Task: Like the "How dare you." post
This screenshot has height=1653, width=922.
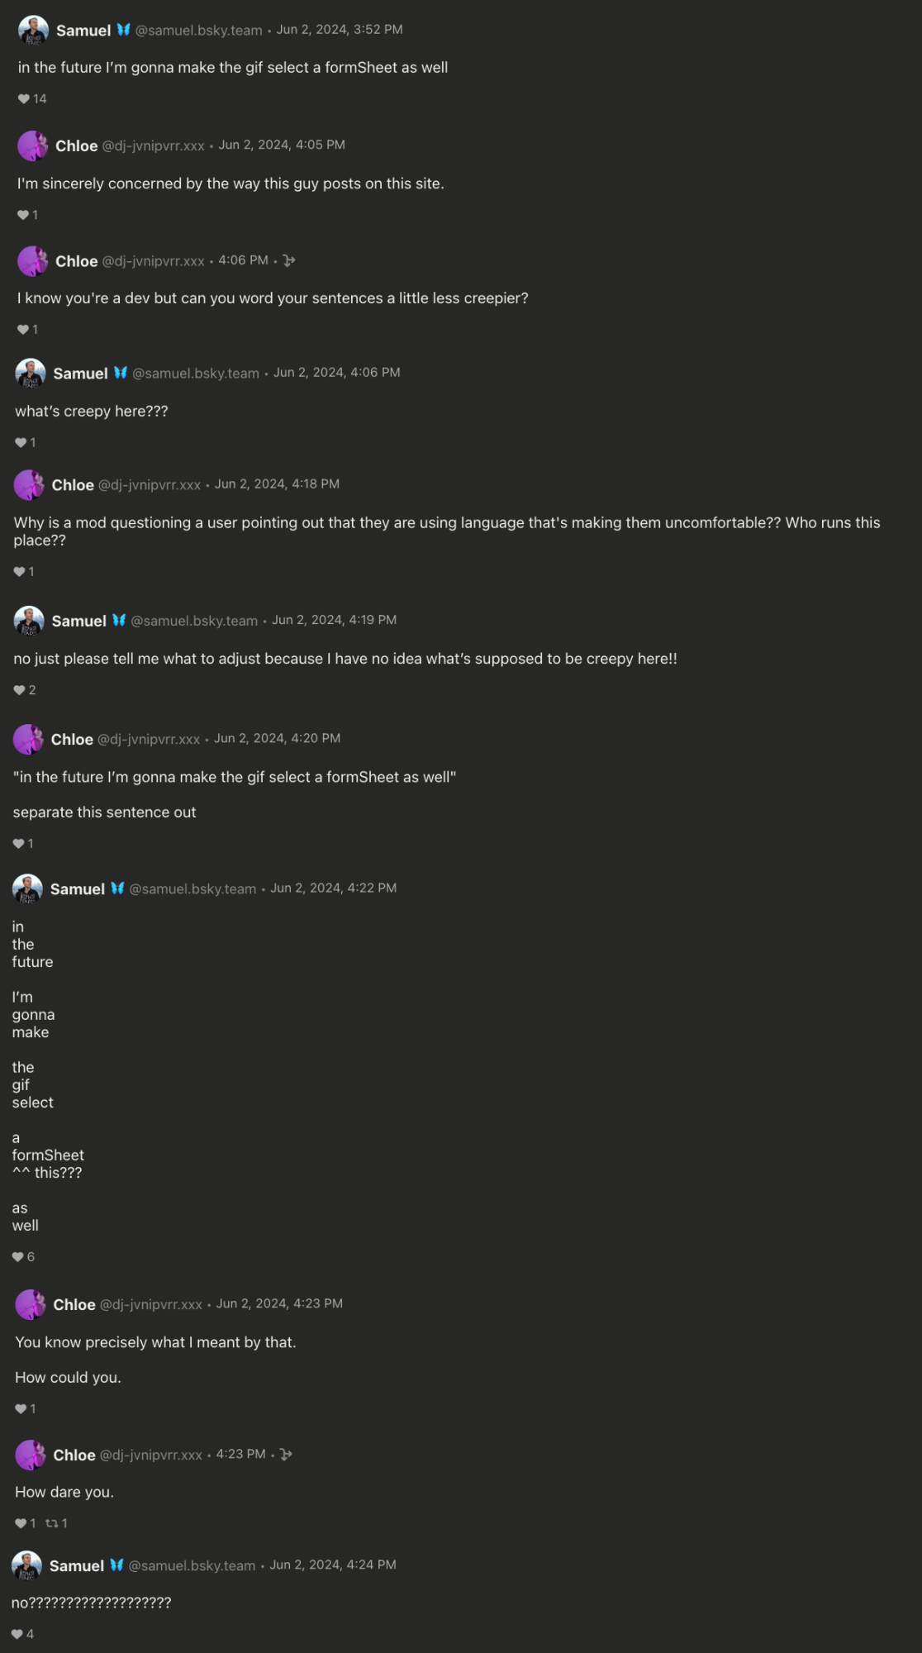Action: pos(21,1523)
